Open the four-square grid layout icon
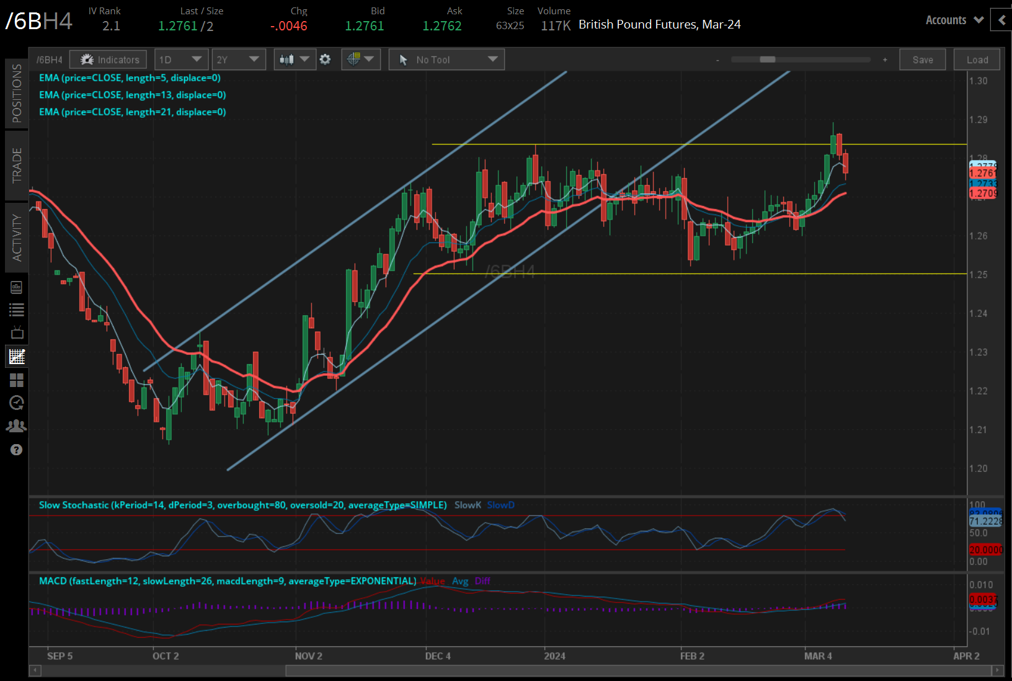This screenshot has height=681, width=1012. pos(17,380)
